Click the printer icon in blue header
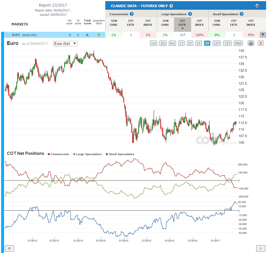The width and height of the screenshot is (267, 253). pyautogui.click(x=257, y=6)
